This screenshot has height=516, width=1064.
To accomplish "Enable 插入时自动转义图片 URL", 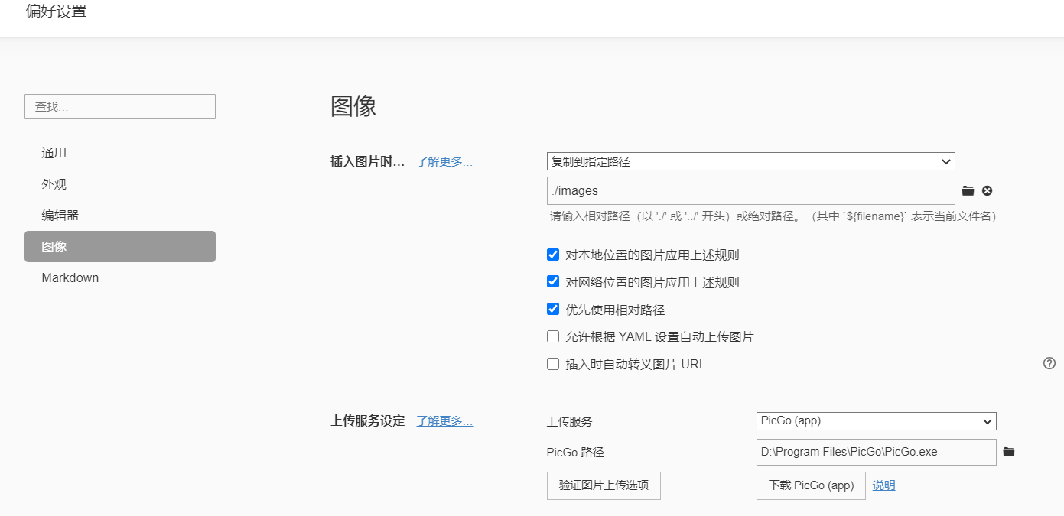I will pos(553,364).
